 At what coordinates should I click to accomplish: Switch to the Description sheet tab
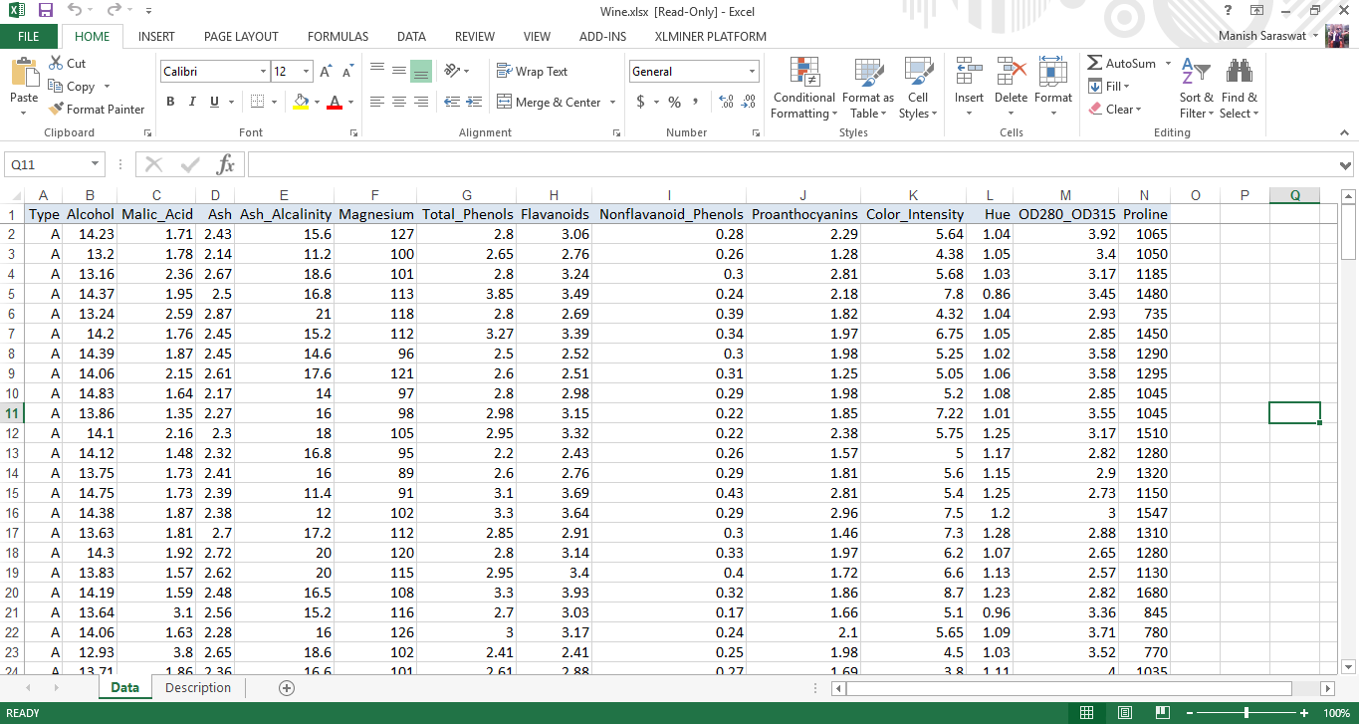pyautogui.click(x=198, y=688)
